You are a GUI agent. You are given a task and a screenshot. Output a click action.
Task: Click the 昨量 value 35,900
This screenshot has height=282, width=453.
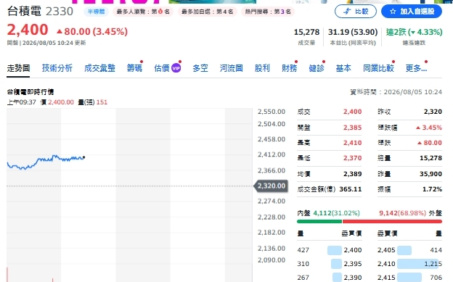[430, 174]
